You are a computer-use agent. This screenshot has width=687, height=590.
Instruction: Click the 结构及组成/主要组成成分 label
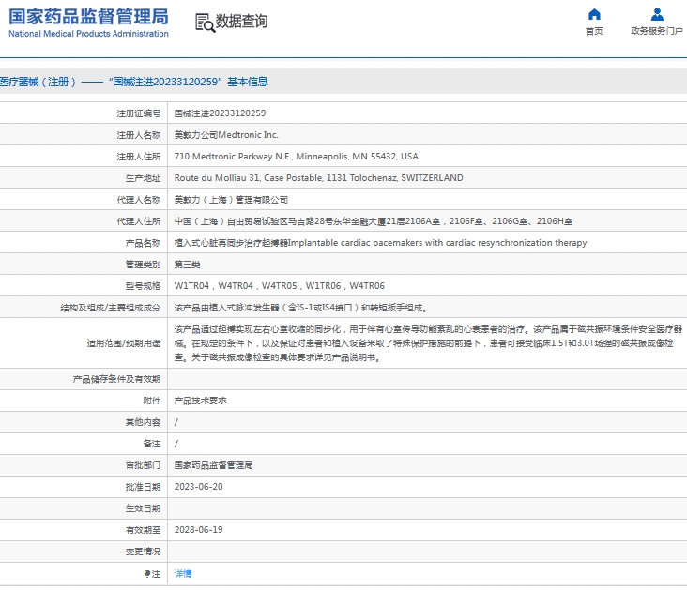pyautogui.click(x=111, y=308)
